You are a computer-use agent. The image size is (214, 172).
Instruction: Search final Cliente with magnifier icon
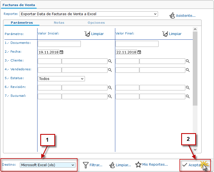pos(188,61)
